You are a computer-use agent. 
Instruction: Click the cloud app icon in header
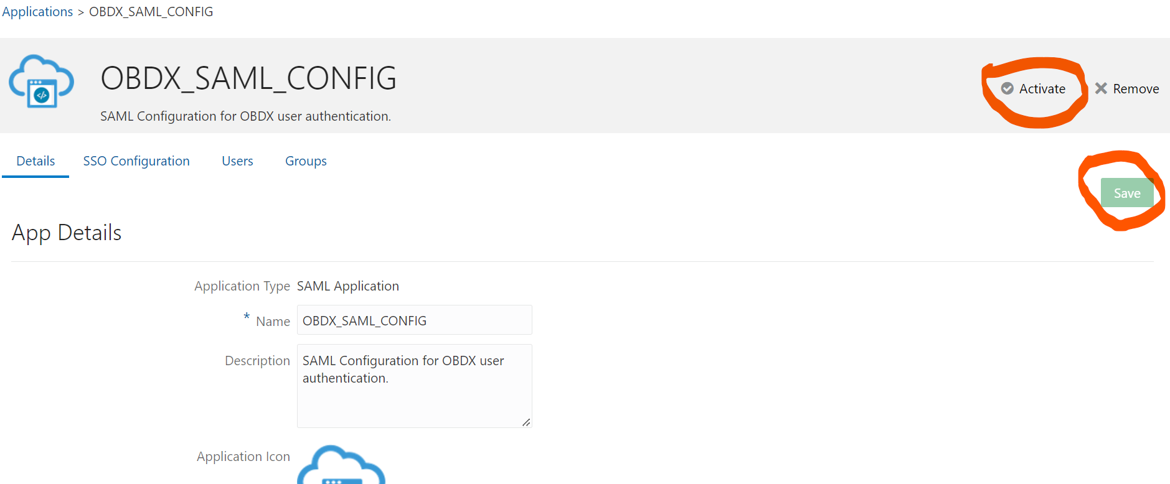point(41,81)
